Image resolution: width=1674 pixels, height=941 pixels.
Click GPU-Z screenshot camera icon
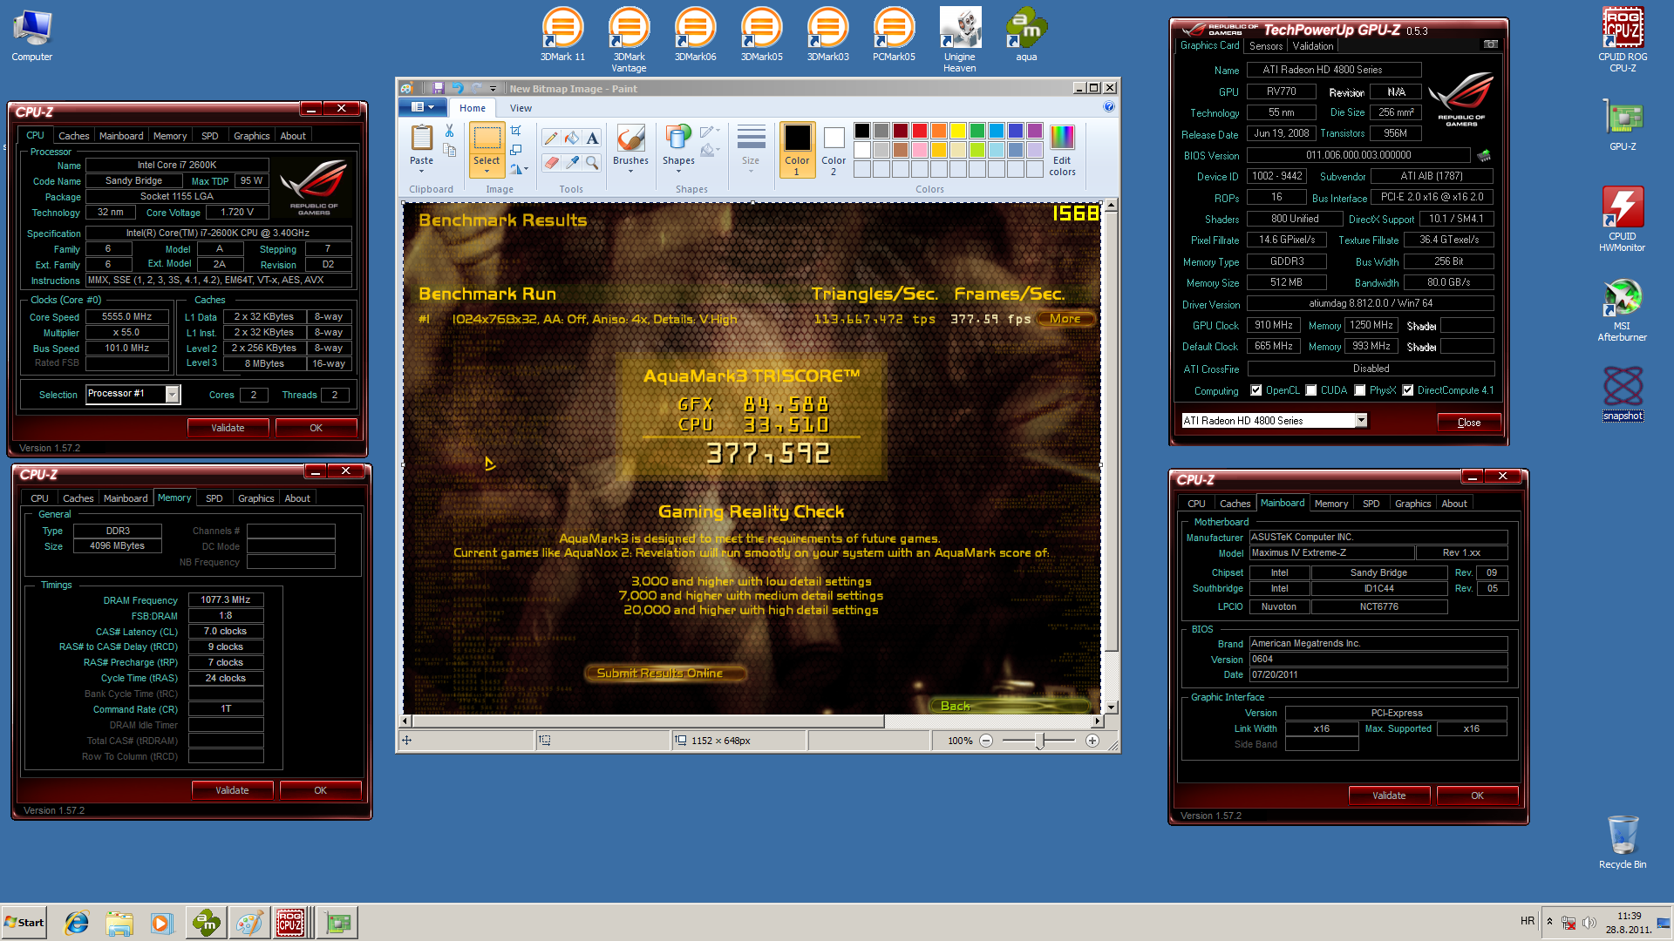(1491, 44)
